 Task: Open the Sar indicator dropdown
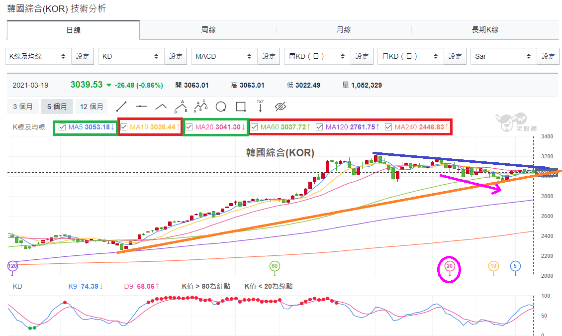(504, 56)
